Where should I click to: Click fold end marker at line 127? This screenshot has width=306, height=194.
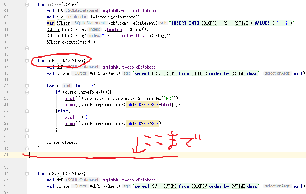[x=27, y=130]
